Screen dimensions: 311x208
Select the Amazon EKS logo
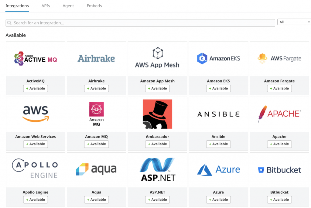coord(218,59)
